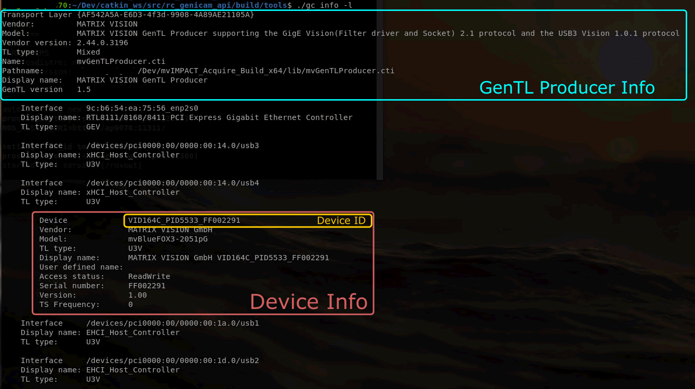
Task: Click the 'Transport Layer' label
Action: [x=37, y=15]
